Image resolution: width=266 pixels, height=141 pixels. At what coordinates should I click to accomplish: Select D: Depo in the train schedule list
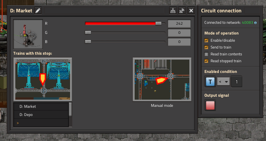(41, 115)
